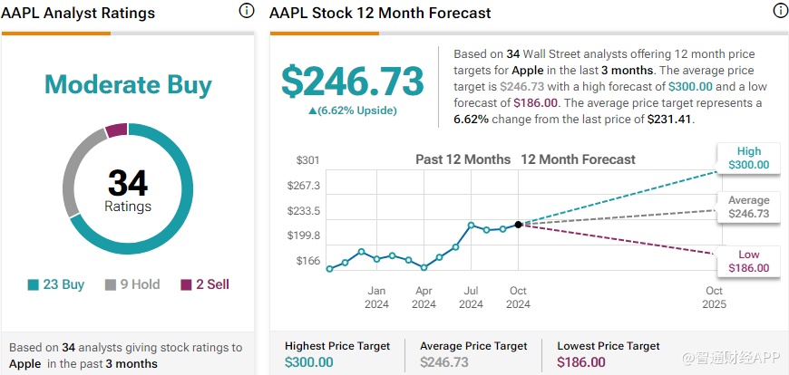Image resolution: width=789 pixels, height=375 pixels.
Task: Click the High $300.00 forecast label
Action: pyautogui.click(x=748, y=159)
